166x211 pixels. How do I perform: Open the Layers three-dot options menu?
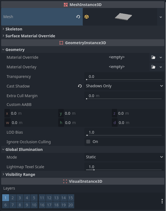[162, 201]
